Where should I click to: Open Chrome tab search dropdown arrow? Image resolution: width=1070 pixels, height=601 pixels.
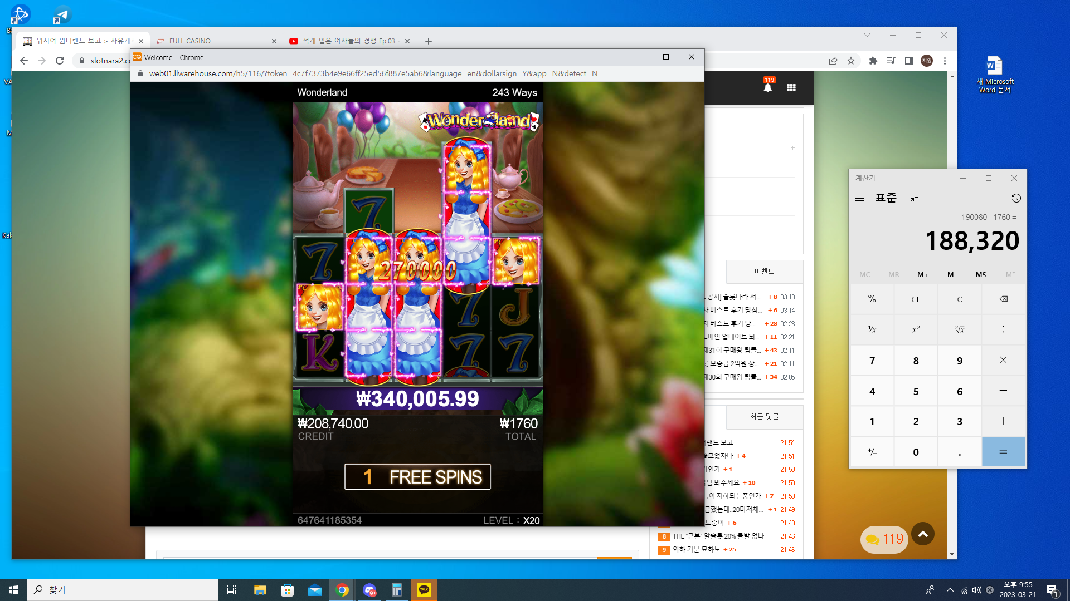pos(867,35)
